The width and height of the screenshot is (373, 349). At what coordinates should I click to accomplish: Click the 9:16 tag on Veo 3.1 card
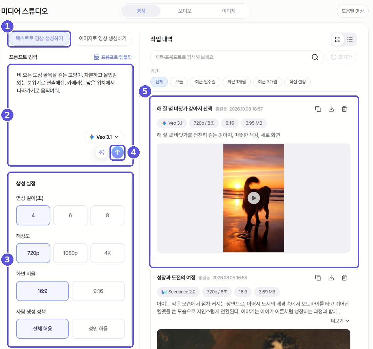pos(230,123)
